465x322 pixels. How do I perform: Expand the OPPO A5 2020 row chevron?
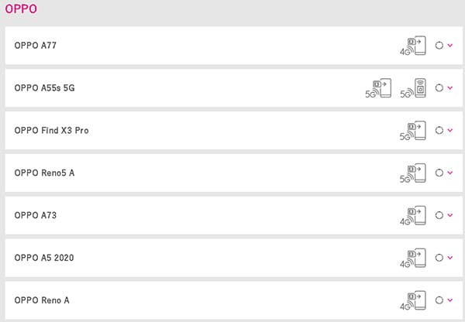(449, 258)
